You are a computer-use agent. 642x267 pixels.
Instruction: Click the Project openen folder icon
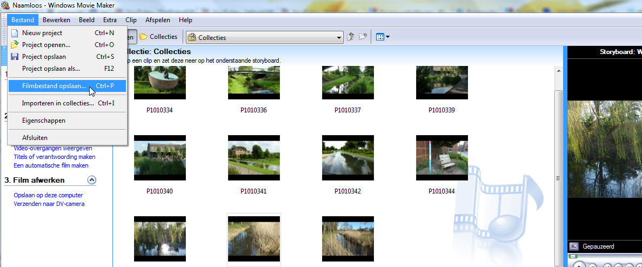pos(15,45)
